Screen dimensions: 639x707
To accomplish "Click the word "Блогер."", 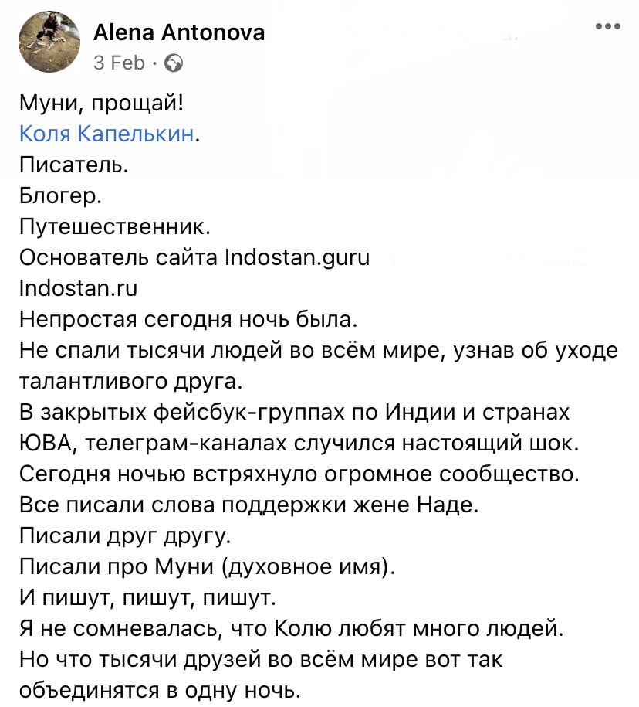I will pyautogui.click(x=60, y=196).
